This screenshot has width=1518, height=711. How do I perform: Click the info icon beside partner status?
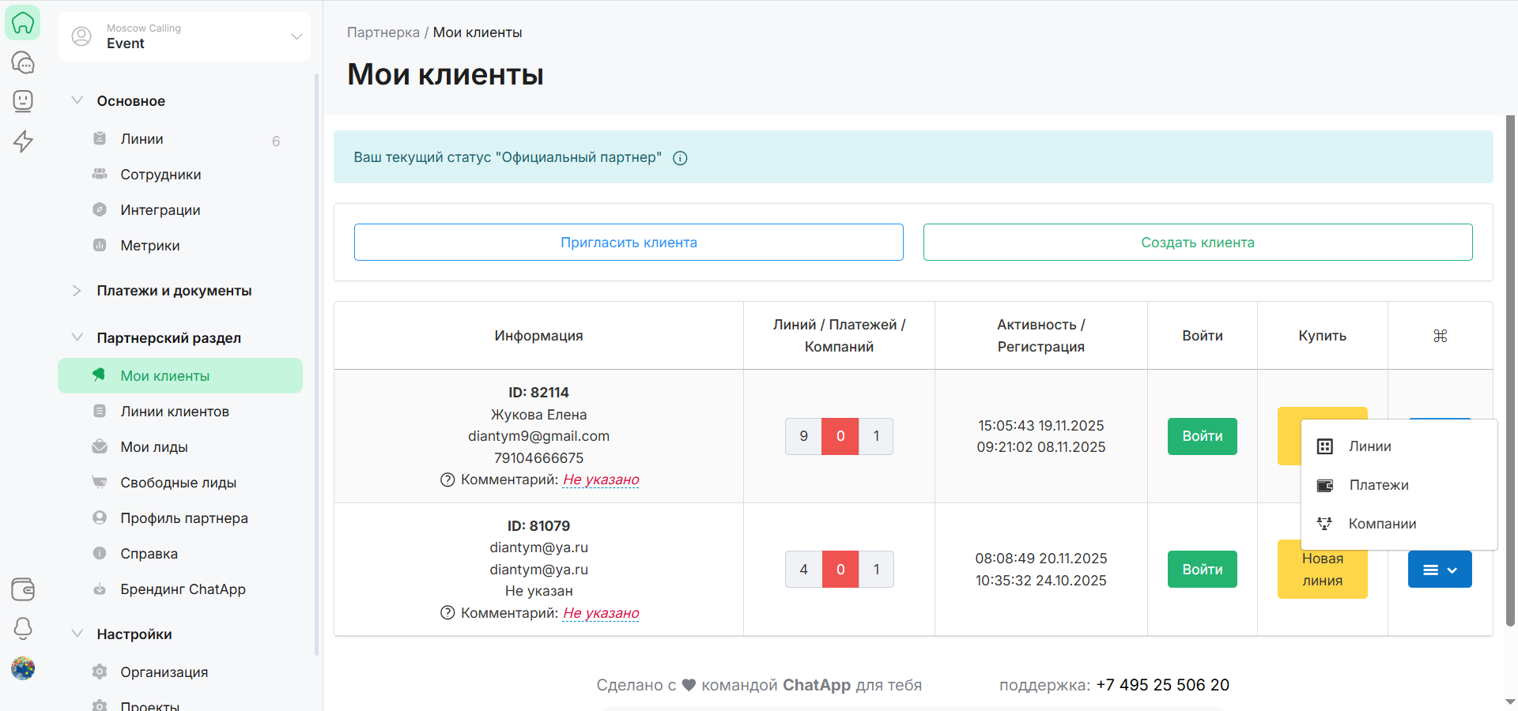coord(680,158)
